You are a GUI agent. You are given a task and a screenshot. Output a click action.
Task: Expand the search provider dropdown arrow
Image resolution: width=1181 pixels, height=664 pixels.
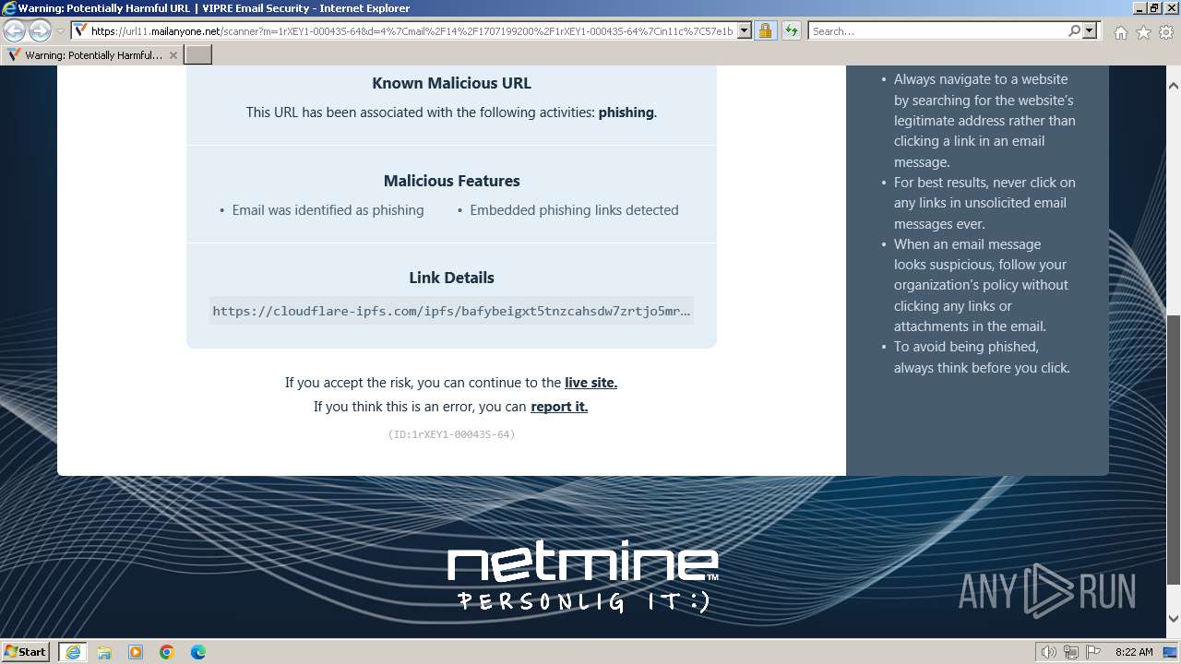point(1090,30)
